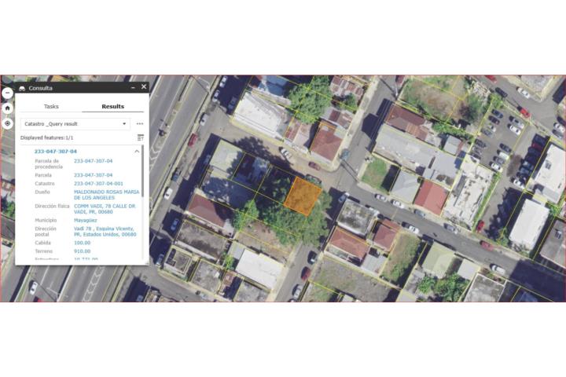Click the Parcela de procedencia value
Screen dimensions: 566x377
pos(93,161)
